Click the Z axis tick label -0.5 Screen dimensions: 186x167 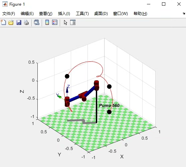click(x=31, y=98)
